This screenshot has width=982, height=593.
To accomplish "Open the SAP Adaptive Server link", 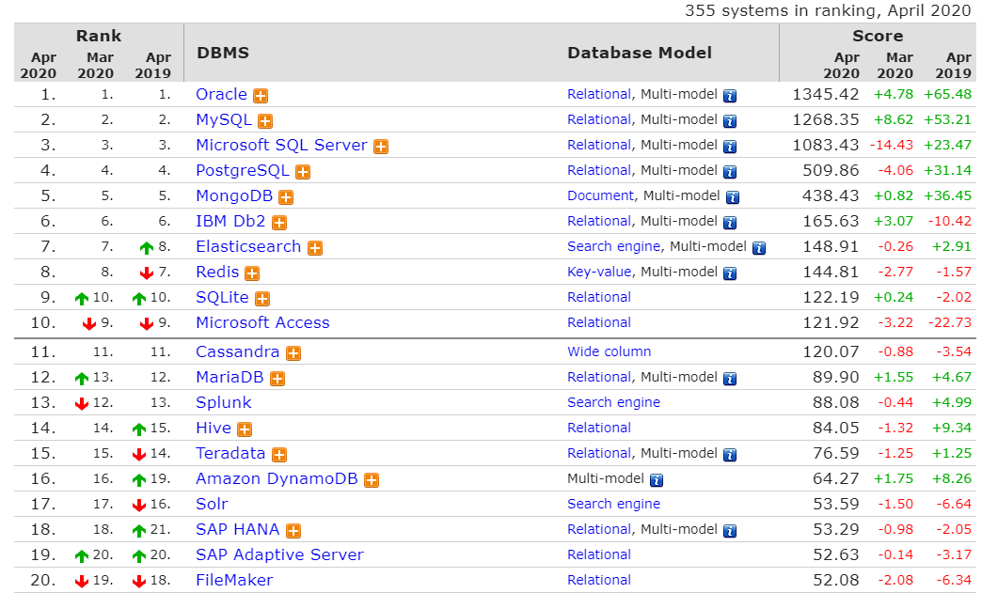I will (x=279, y=554).
